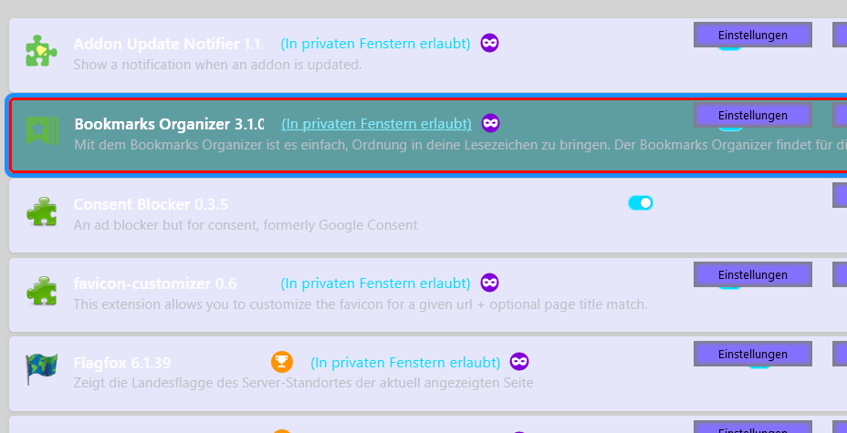Click the private mask badge beside favicon-customizer
The image size is (847, 433).
coord(490,283)
